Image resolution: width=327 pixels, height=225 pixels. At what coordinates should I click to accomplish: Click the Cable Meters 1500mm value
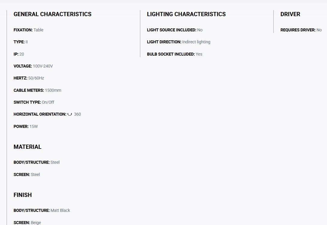tap(53, 90)
